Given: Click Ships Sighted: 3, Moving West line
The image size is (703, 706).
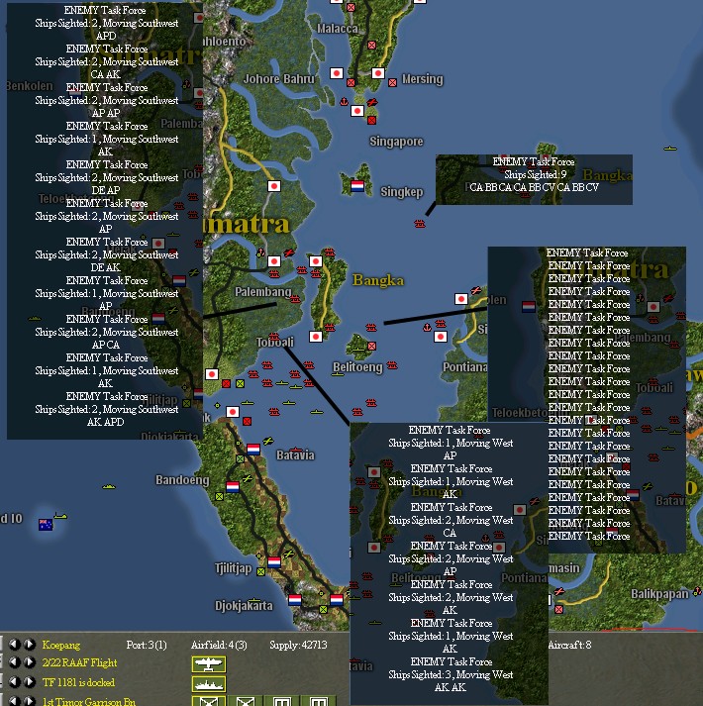Looking at the screenshot, I should click(x=451, y=675).
